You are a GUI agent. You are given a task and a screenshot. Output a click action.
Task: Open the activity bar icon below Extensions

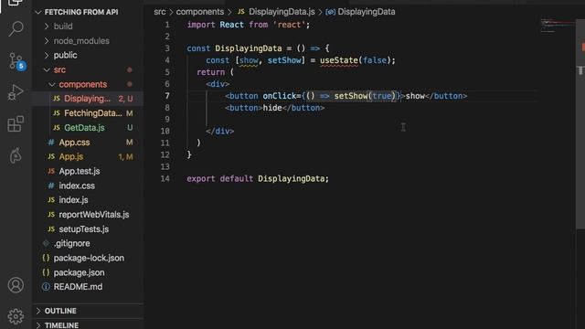(x=16, y=155)
